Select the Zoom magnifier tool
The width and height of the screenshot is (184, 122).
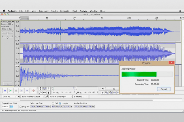(x=40, y=92)
